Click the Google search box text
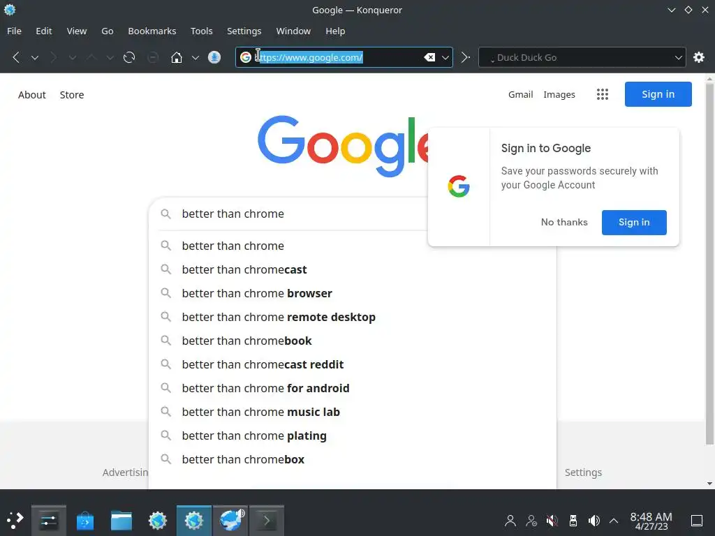The width and height of the screenshot is (715, 536). coord(233,214)
